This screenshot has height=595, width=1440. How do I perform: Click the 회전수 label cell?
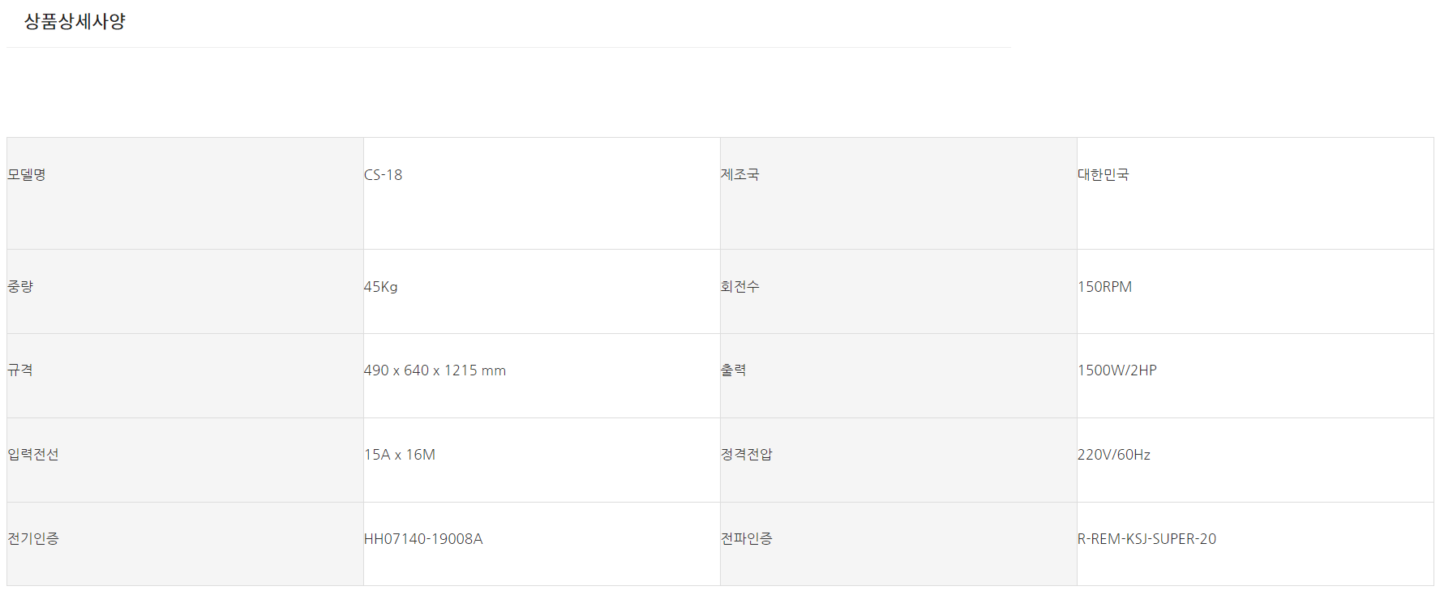tap(739, 287)
